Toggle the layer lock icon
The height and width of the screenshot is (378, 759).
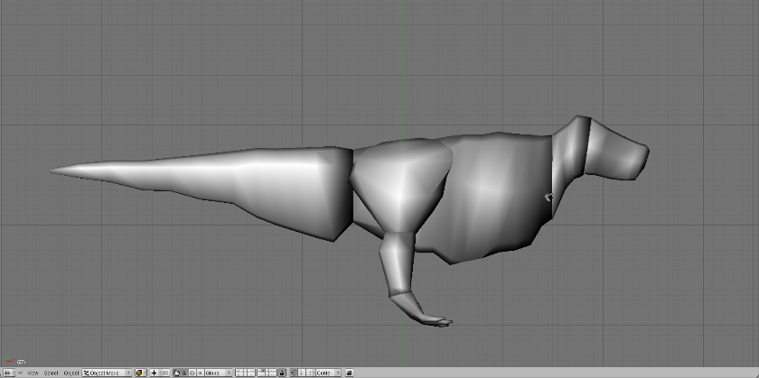[x=282, y=373]
